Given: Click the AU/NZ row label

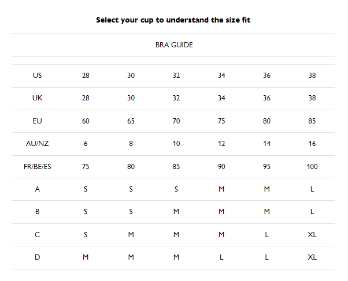Looking at the screenshot, I should [x=38, y=144].
